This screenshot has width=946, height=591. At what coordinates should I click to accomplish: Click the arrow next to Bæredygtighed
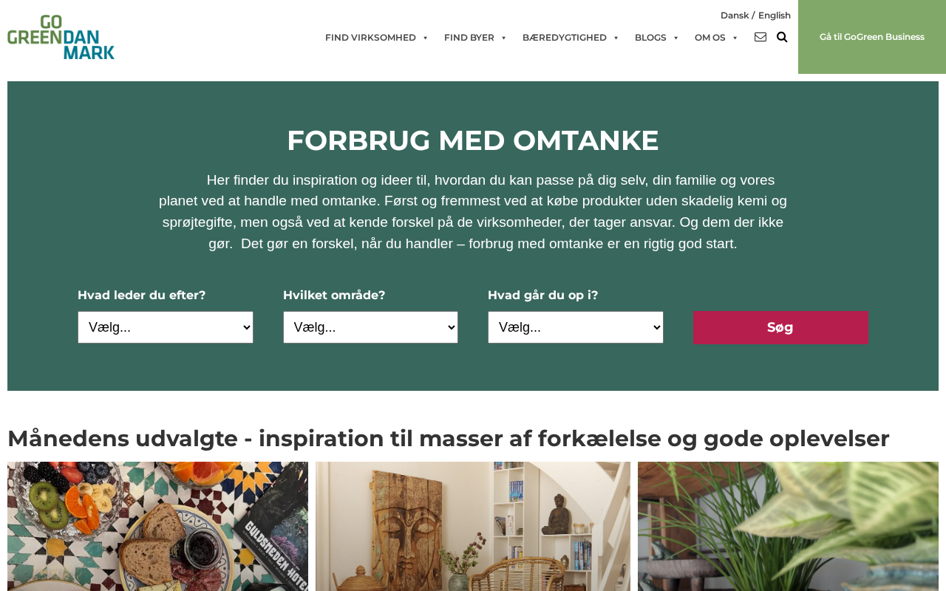point(616,38)
